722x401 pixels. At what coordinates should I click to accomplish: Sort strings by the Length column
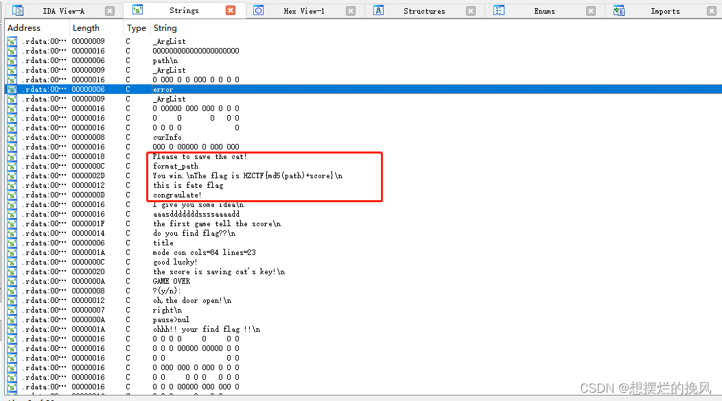(x=86, y=28)
